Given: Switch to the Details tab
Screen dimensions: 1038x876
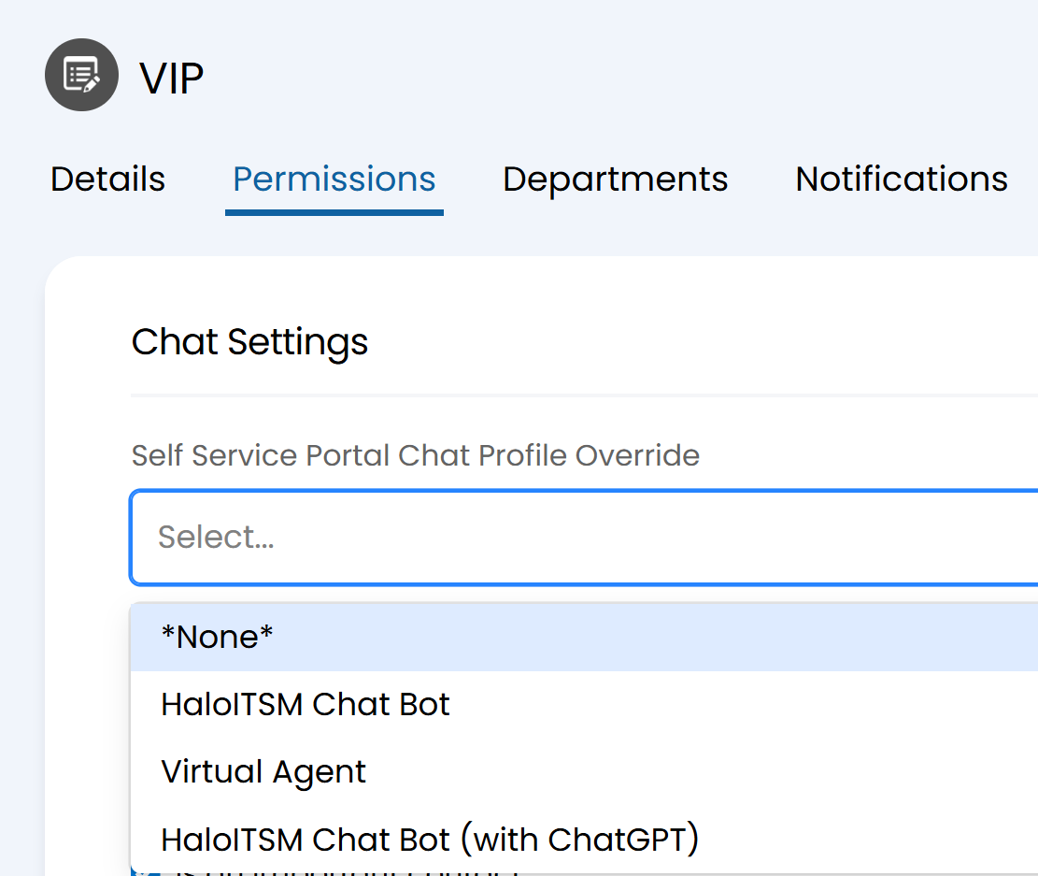Looking at the screenshot, I should coord(107,179).
